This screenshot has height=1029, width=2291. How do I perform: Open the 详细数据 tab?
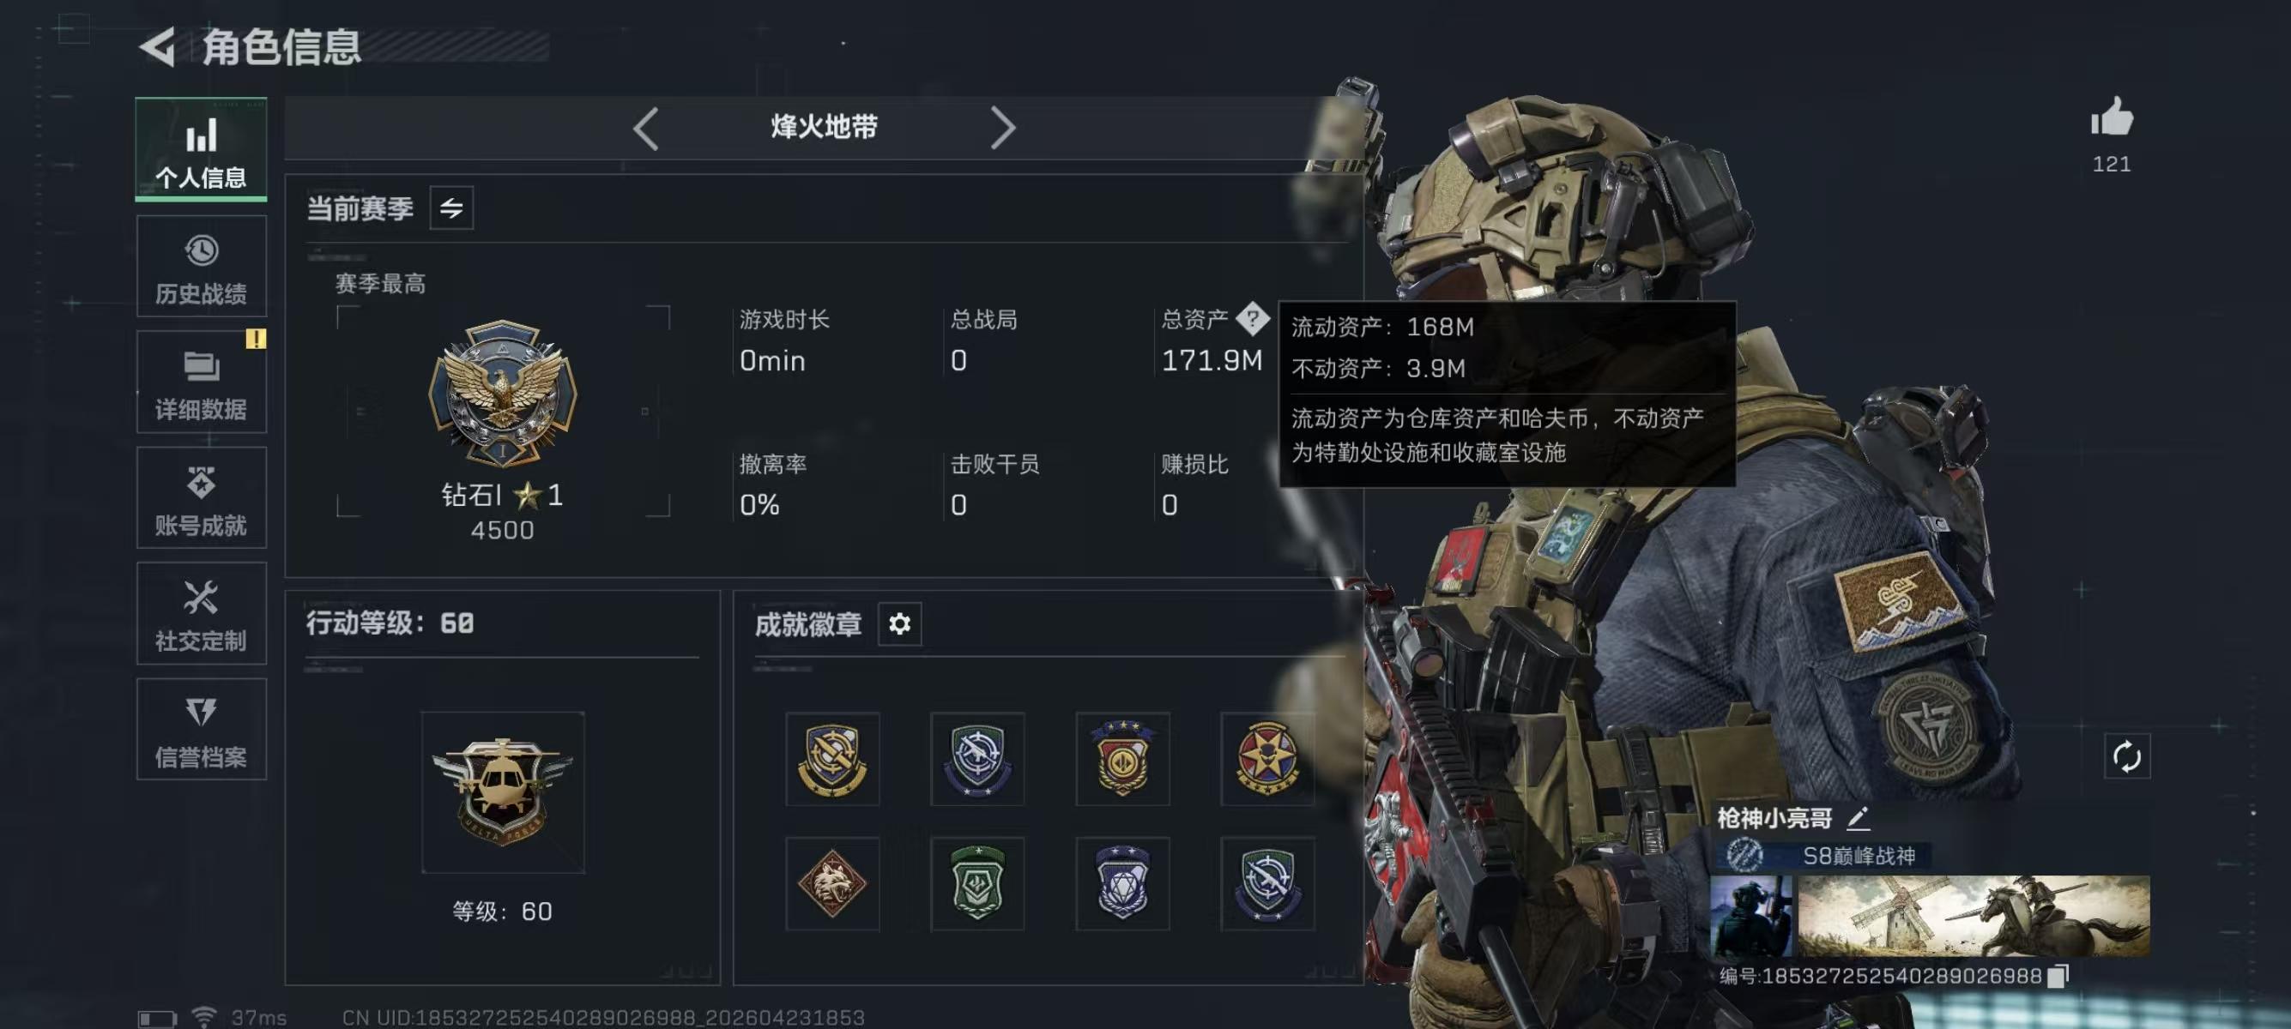point(202,382)
